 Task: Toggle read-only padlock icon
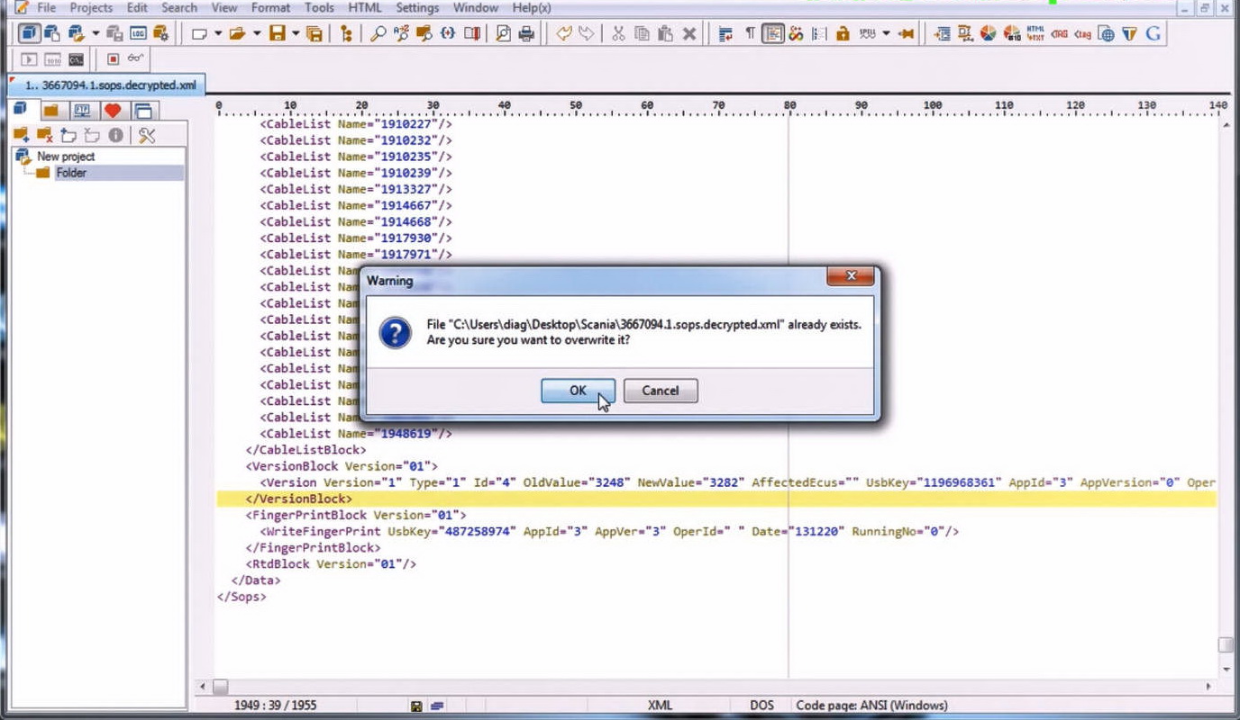pyautogui.click(x=843, y=34)
